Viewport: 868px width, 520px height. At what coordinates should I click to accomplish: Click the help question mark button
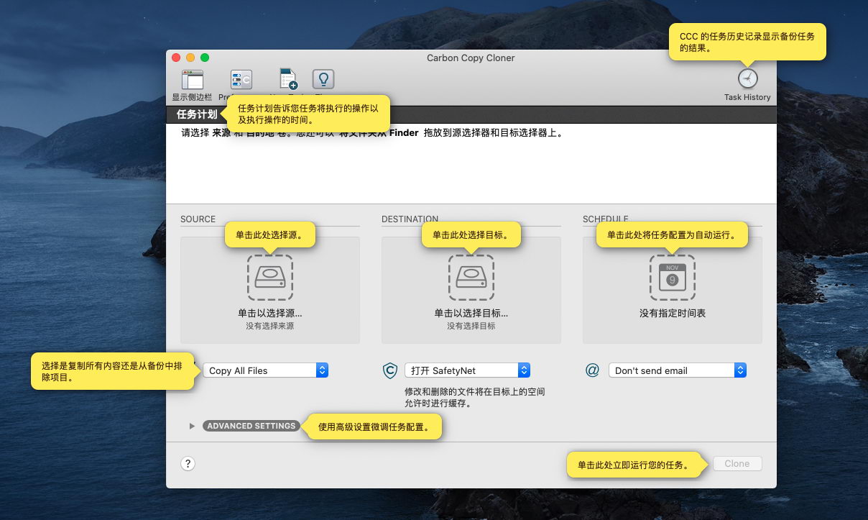[188, 463]
